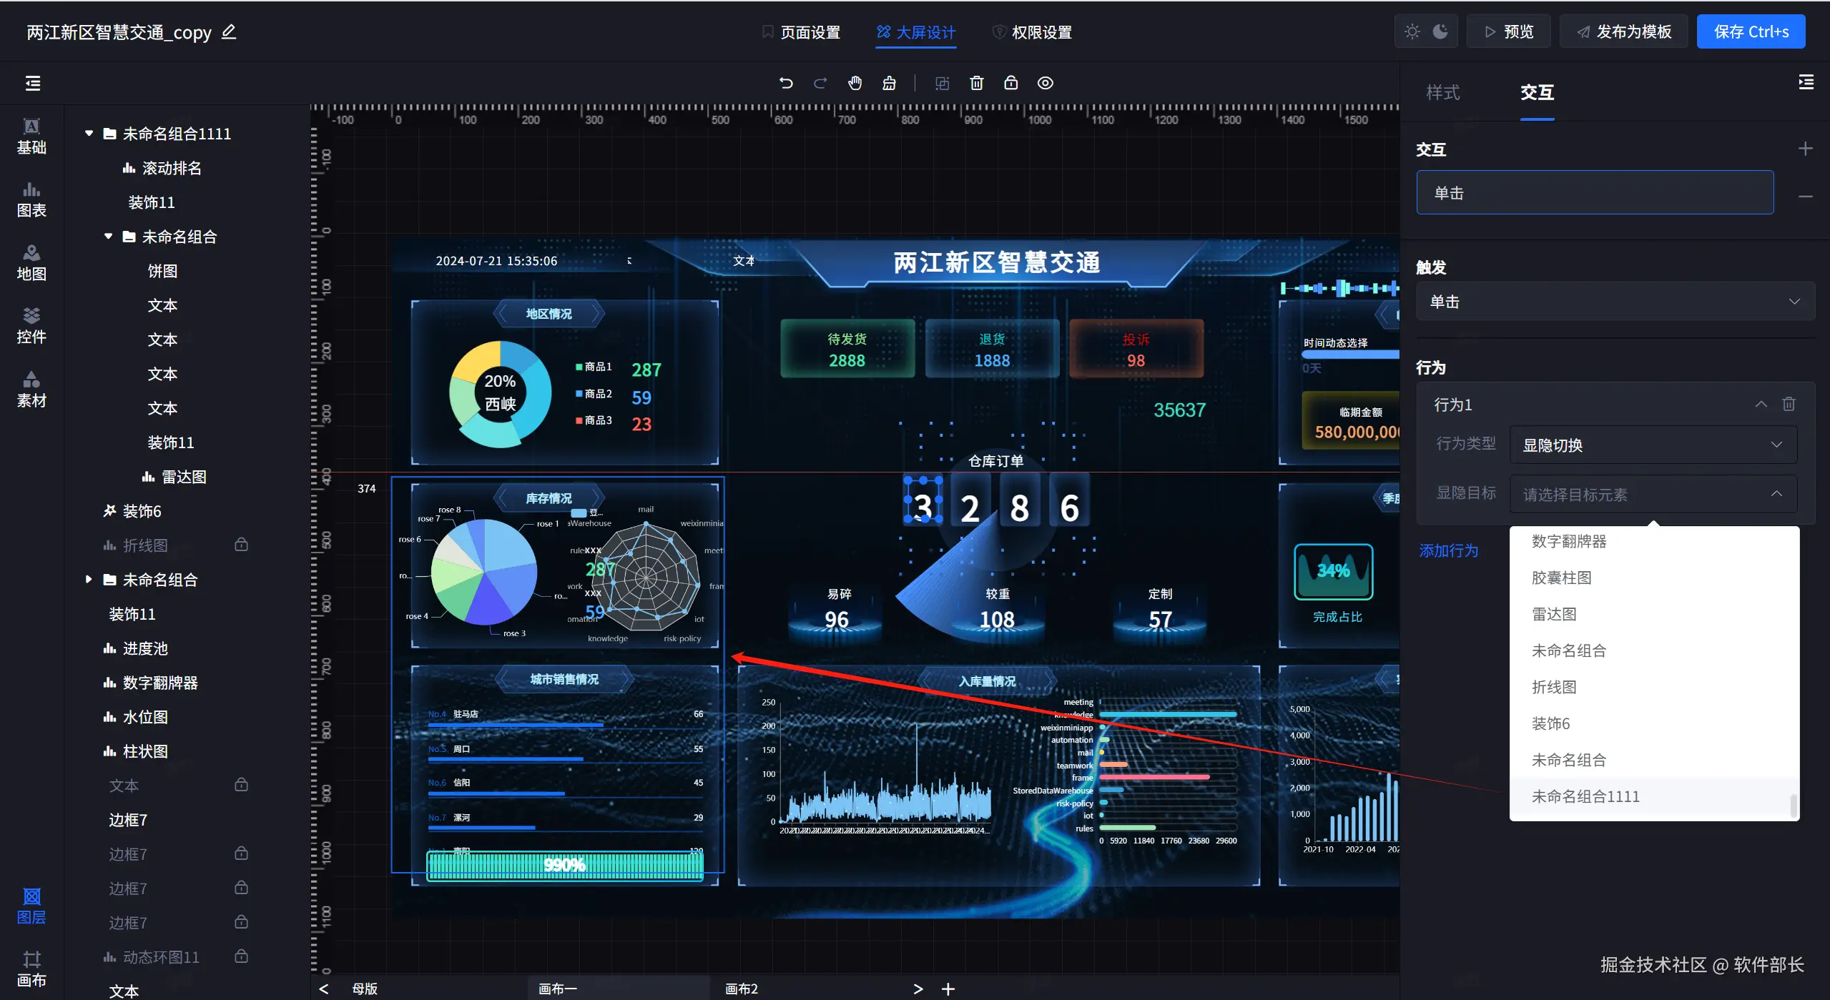Toggle lock on the 折线图 layer

point(241,545)
